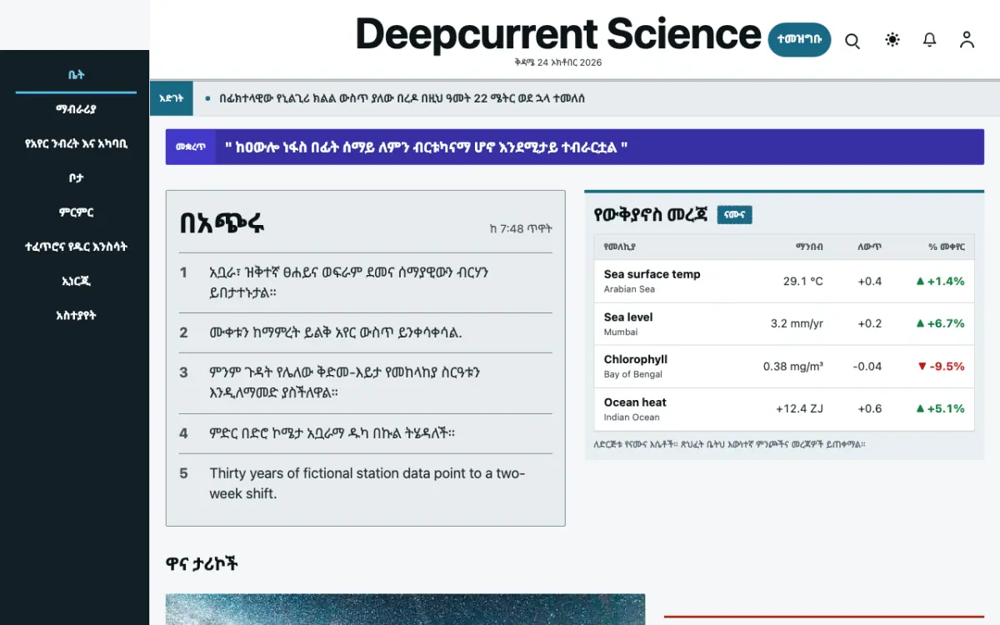Click the አድገት ticker label

pyautogui.click(x=172, y=98)
